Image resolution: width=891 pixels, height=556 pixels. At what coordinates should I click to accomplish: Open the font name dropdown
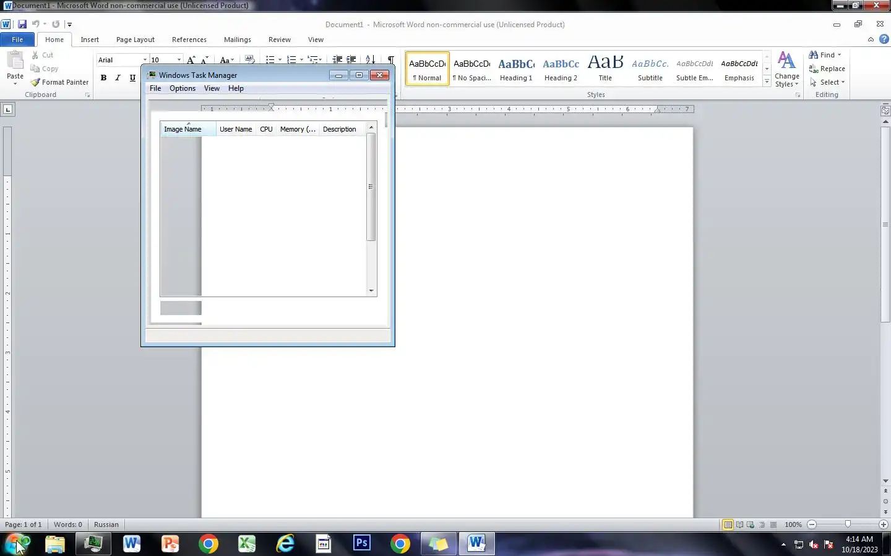[145, 60]
